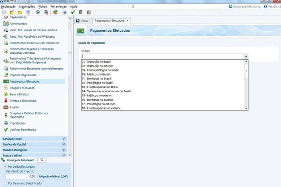Expand the Ganhos de Capital section

(x=64, y=144)
